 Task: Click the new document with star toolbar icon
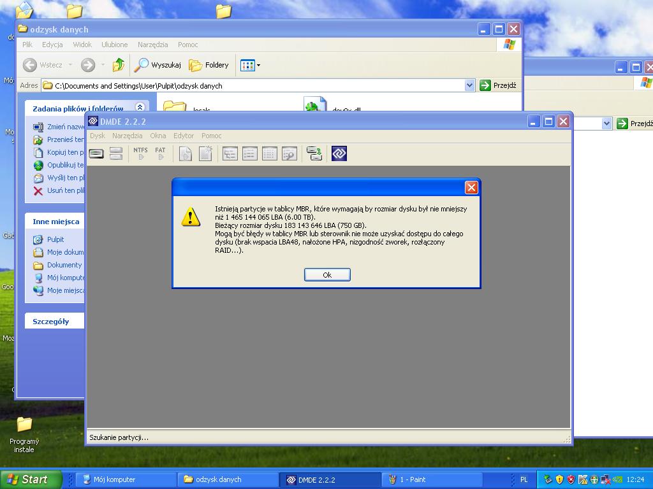(x=205, y=153)
